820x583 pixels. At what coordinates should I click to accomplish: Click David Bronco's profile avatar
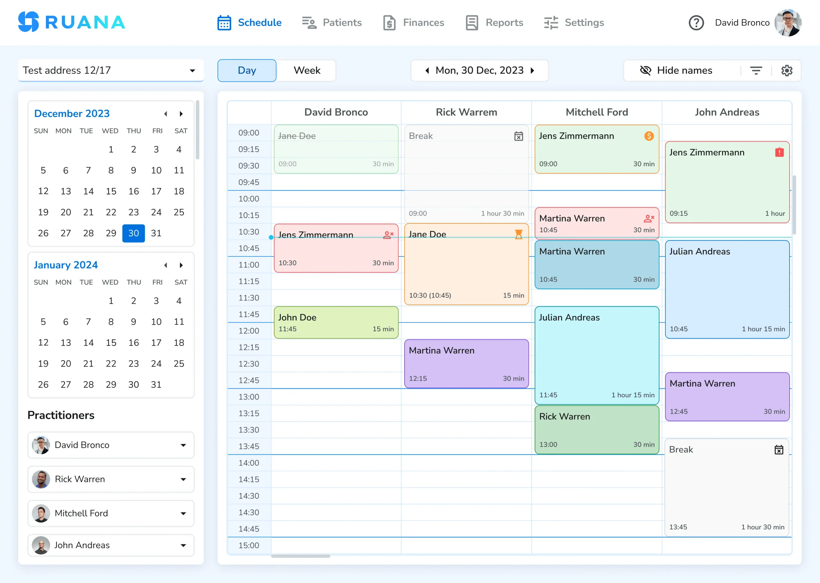click(788, 23)
